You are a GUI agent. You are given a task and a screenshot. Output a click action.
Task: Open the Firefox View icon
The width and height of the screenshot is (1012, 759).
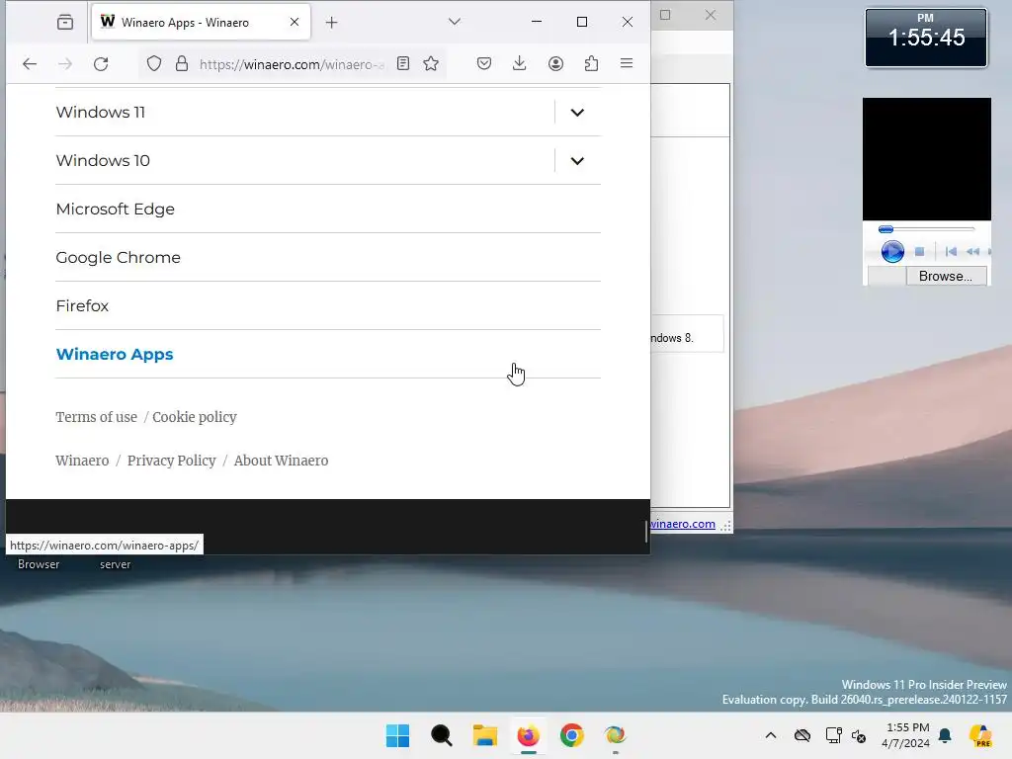[x=65, y=23]
